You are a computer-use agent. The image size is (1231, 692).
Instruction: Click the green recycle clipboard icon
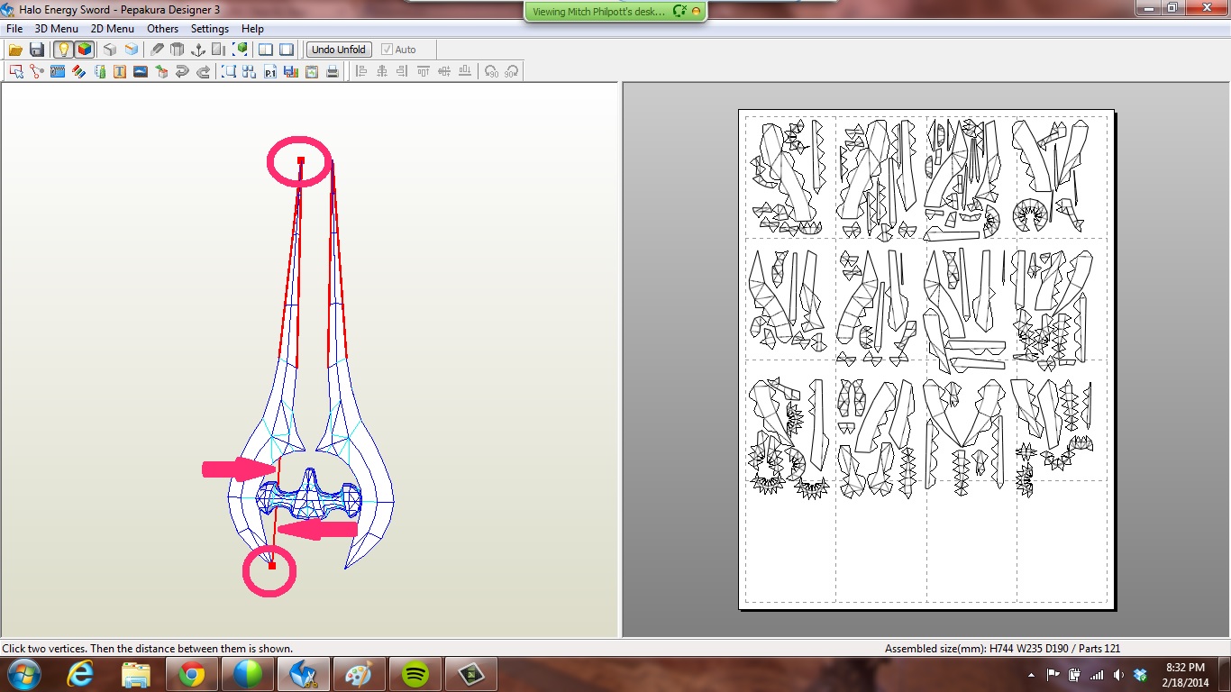click(x=312, y=71)
